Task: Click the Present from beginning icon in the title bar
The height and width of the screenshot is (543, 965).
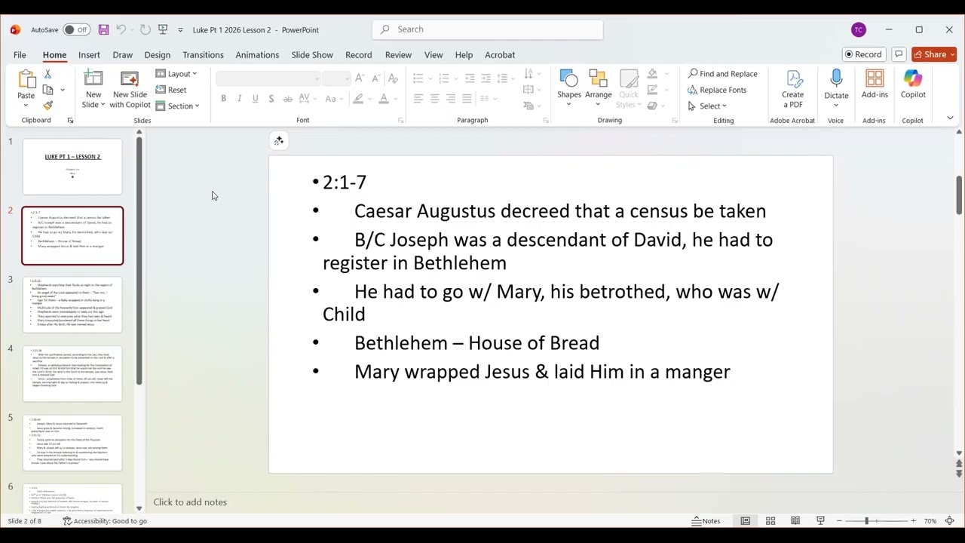Action: pos(163,29)
